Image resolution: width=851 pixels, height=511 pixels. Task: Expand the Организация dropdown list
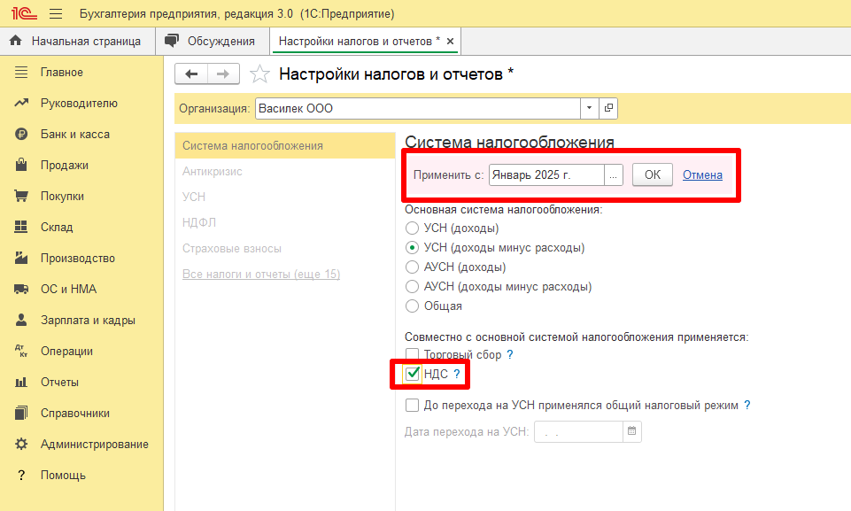click(x=590, y=108)
